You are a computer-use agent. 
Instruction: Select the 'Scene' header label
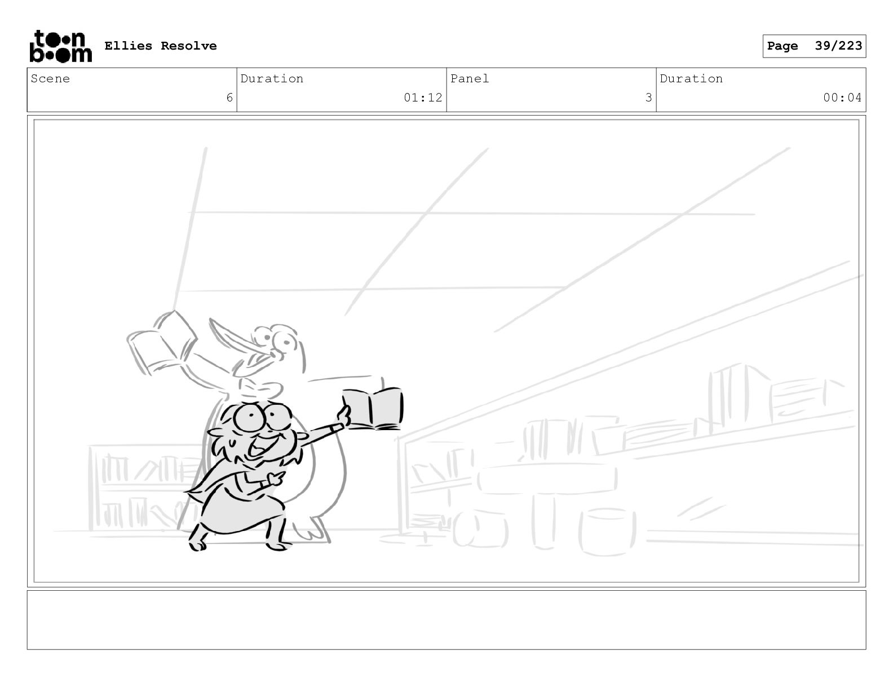pos(50,79)
